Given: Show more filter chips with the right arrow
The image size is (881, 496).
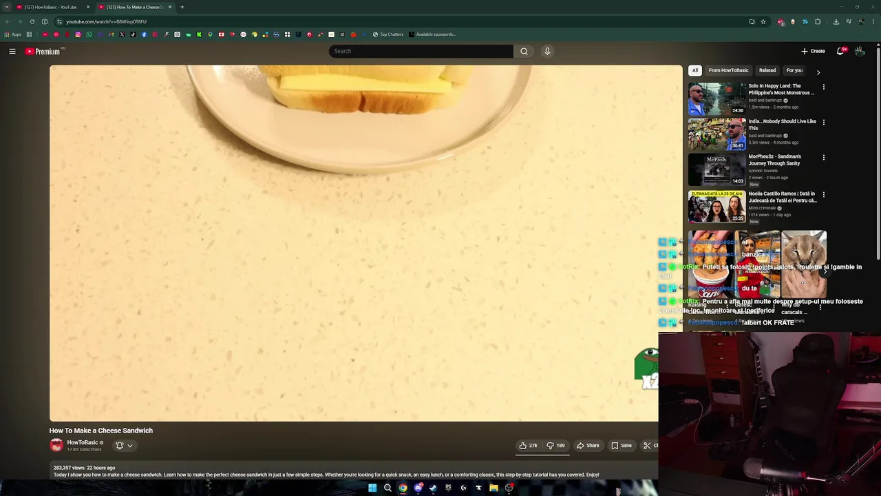Looking at the screenshot, I should (818, 72).
